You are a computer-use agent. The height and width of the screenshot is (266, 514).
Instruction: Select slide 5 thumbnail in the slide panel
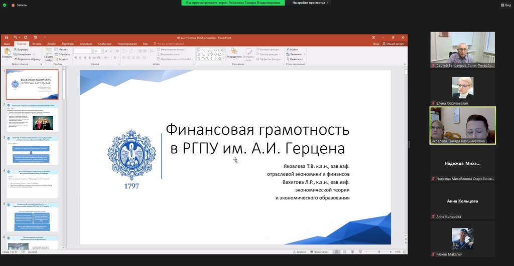tap(32, 217)
